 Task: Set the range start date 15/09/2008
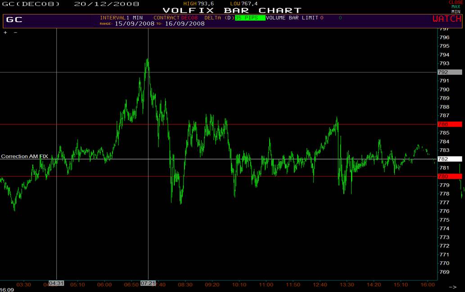[x=135, y=24]
